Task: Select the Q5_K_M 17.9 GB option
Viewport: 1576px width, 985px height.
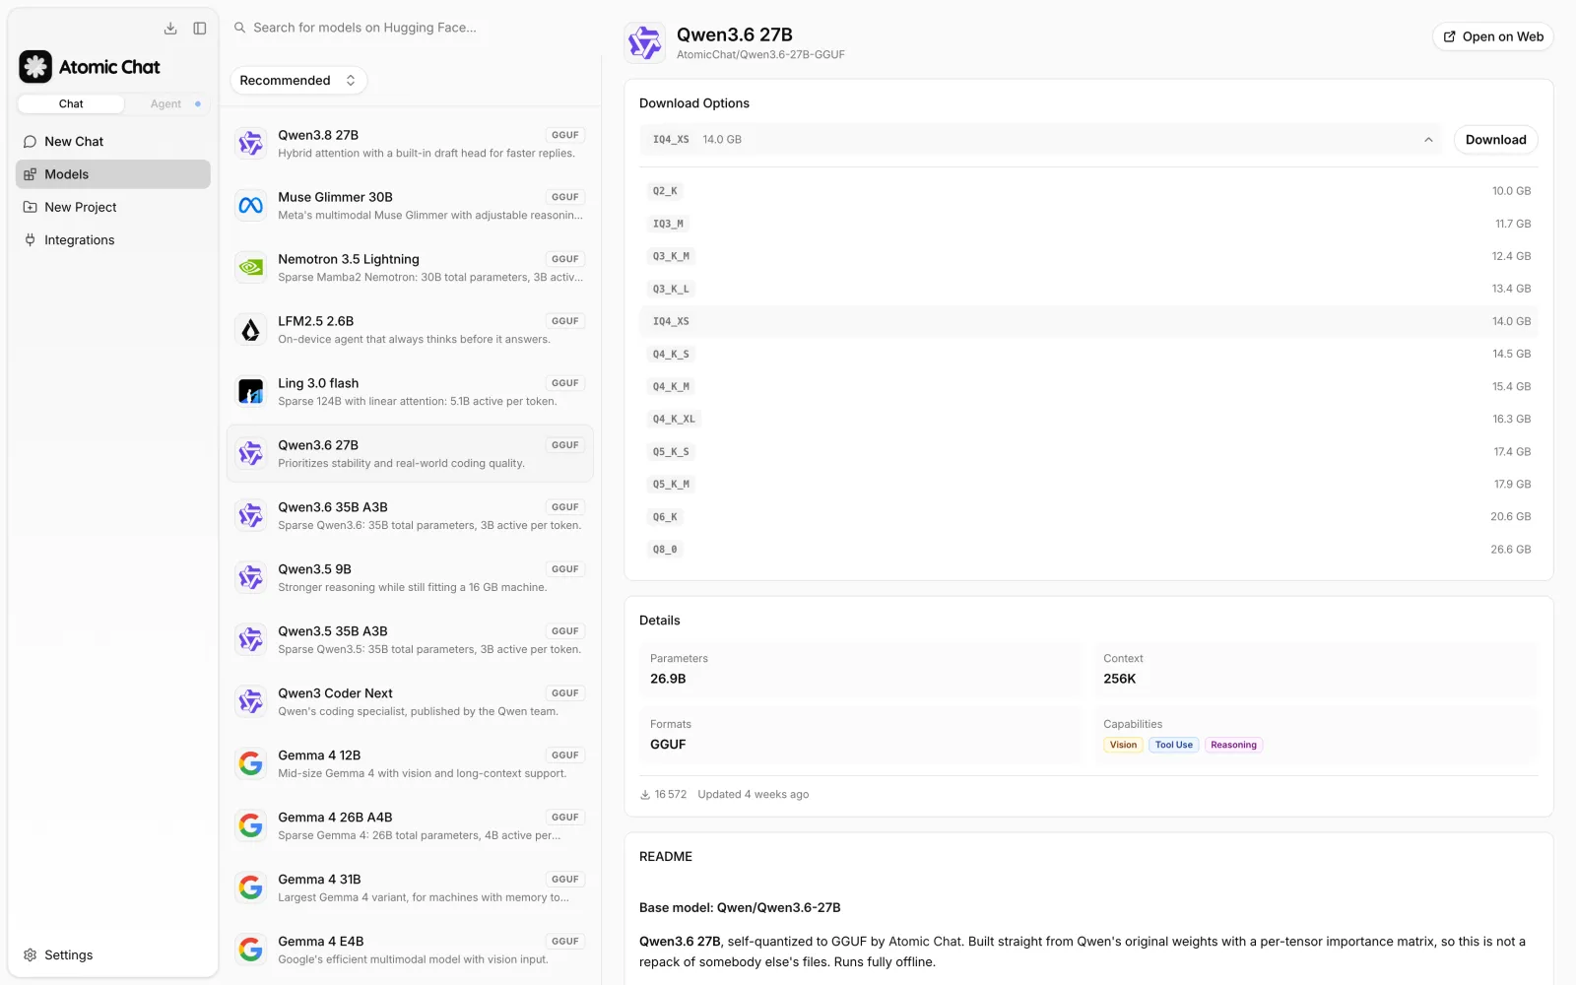Action: click(1088, 484)
